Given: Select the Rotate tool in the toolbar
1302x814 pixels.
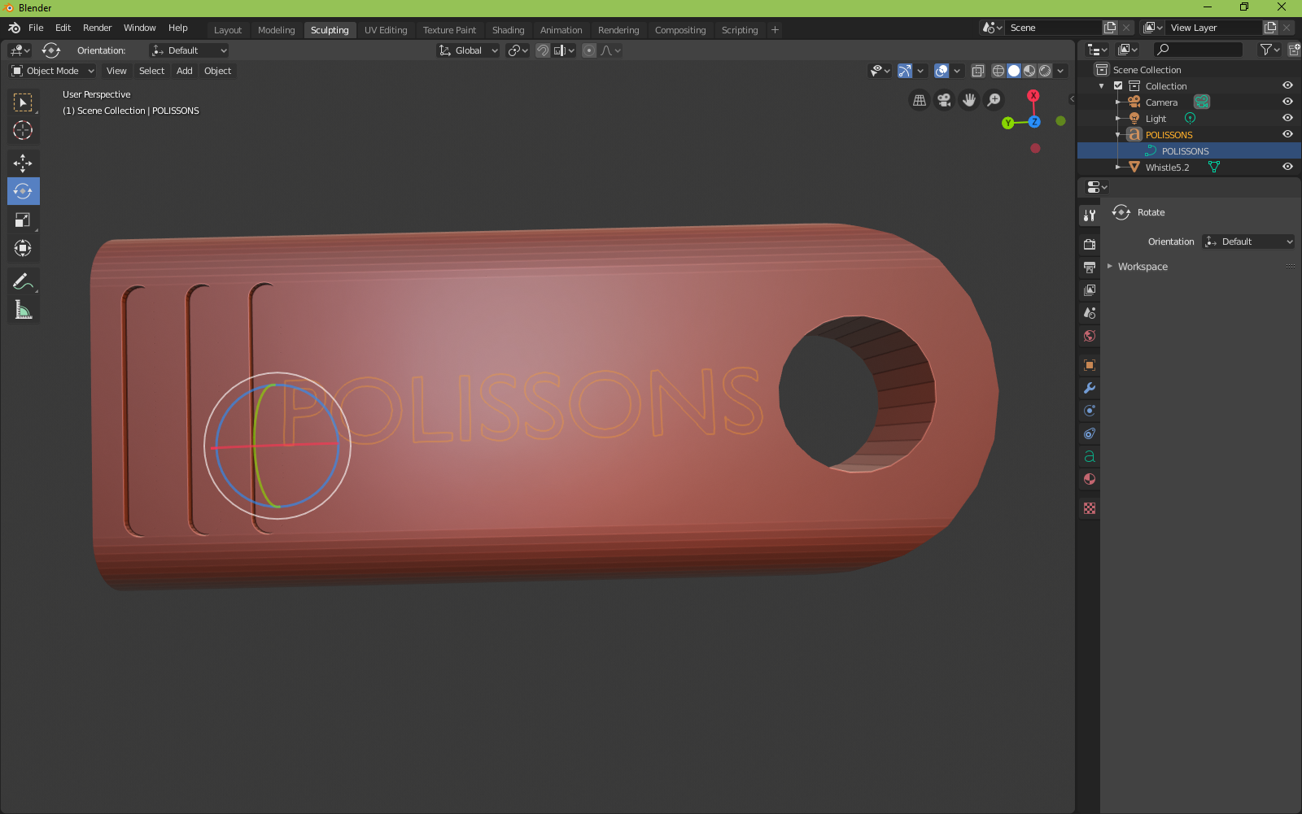Looking at the screenshot, I should (23, 191).
